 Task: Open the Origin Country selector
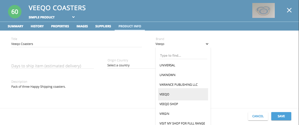(x=131, y=65)
